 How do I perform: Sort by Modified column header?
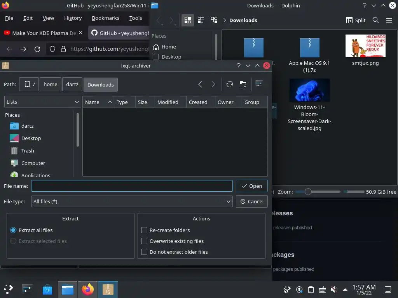[x=171, y=102]
